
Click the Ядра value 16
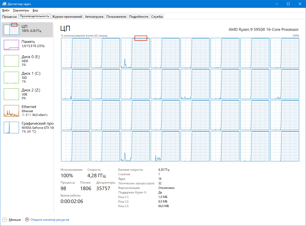[x=160, y=179]
